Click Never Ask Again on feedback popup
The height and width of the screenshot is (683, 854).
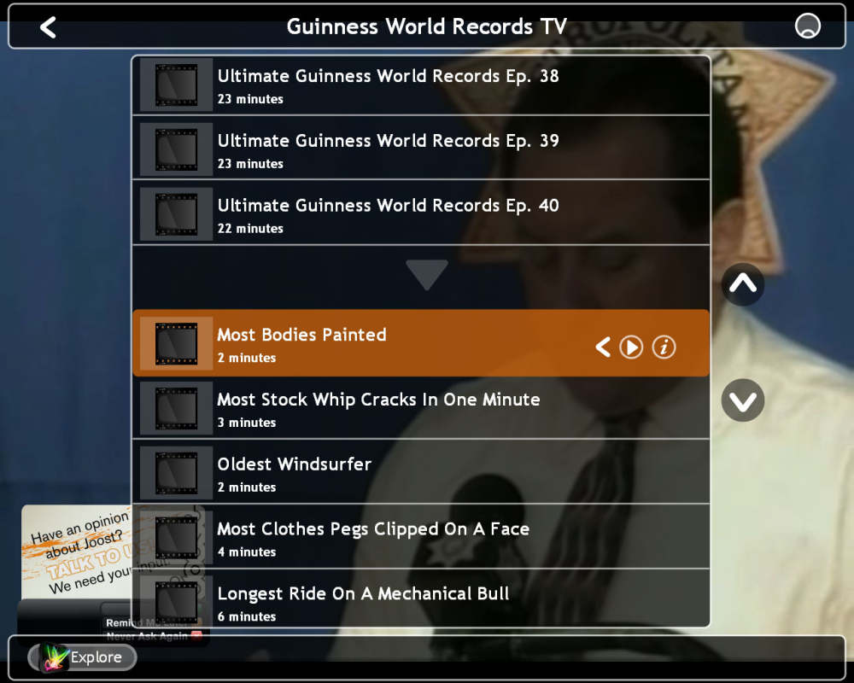154,636
